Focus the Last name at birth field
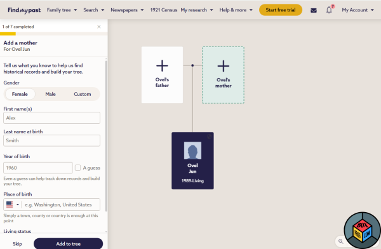The height and width of the screenshot is (249, 381). coord(52,140)
